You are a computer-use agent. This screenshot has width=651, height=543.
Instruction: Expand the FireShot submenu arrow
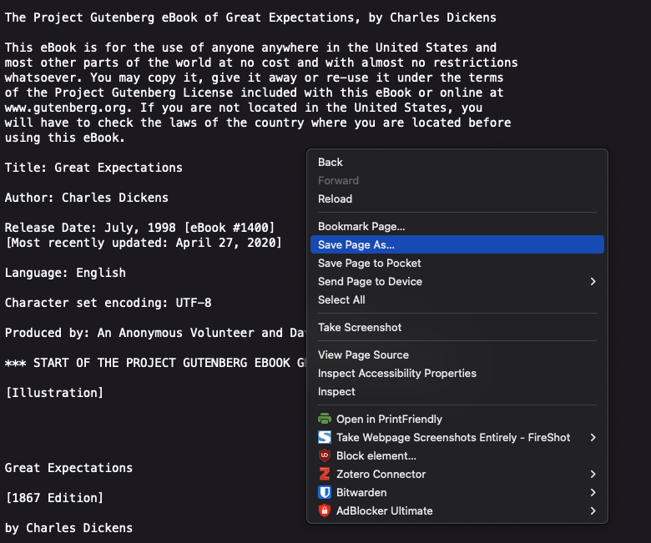point(593,437)
